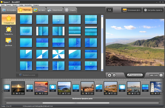Select the Переходы tab

(25, 10)
